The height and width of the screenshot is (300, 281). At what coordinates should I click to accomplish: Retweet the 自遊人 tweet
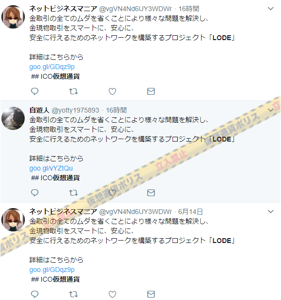(x=74, y=193)
